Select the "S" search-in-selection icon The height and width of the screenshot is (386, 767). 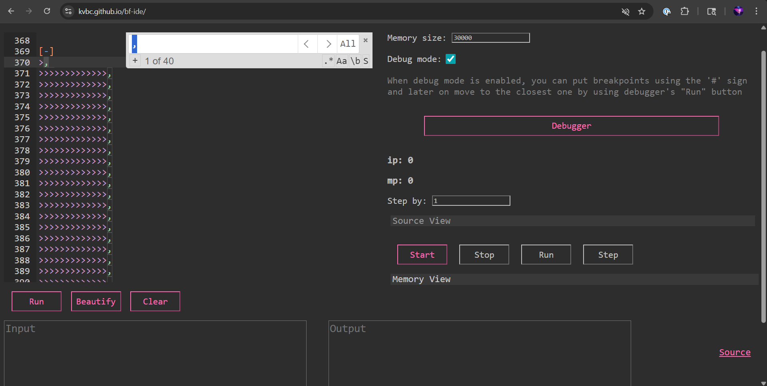point(365,61)
